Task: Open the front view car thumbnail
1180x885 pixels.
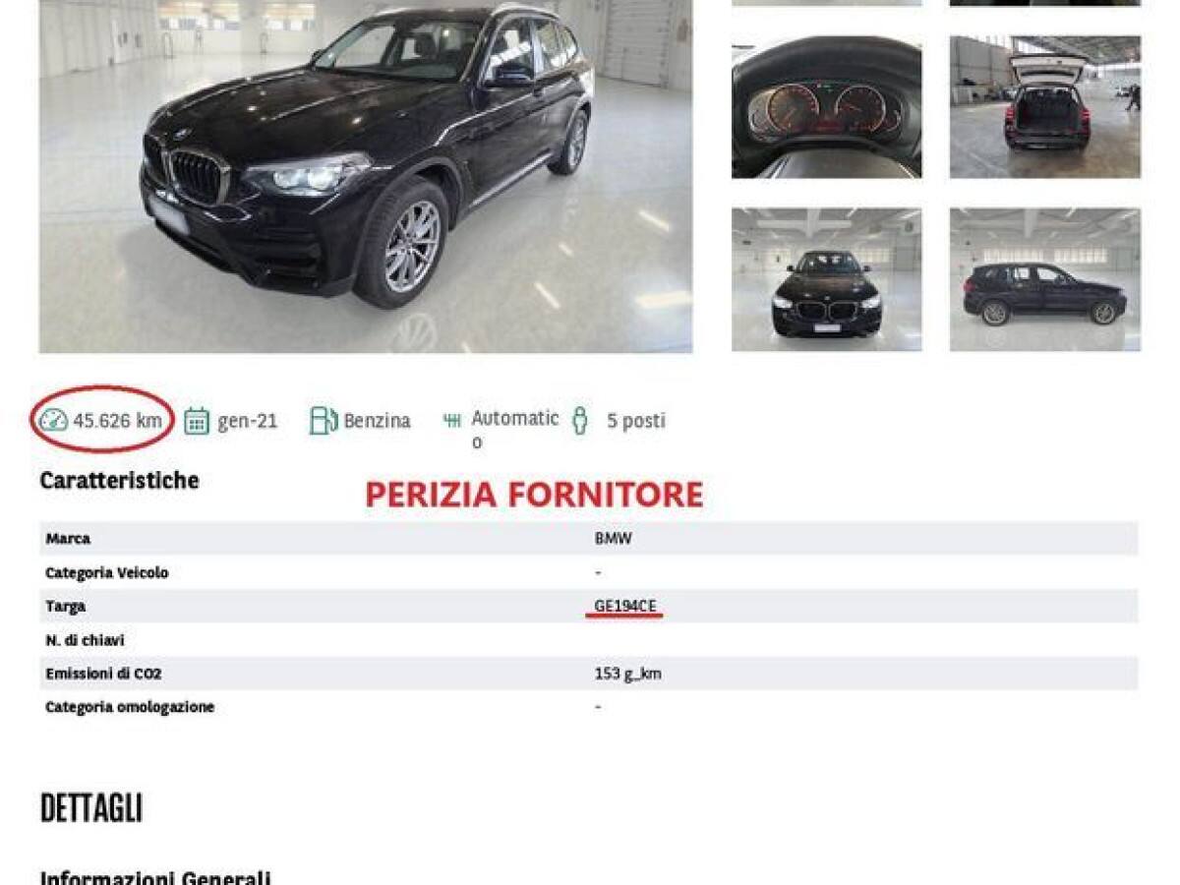Action: coord(827,279)
